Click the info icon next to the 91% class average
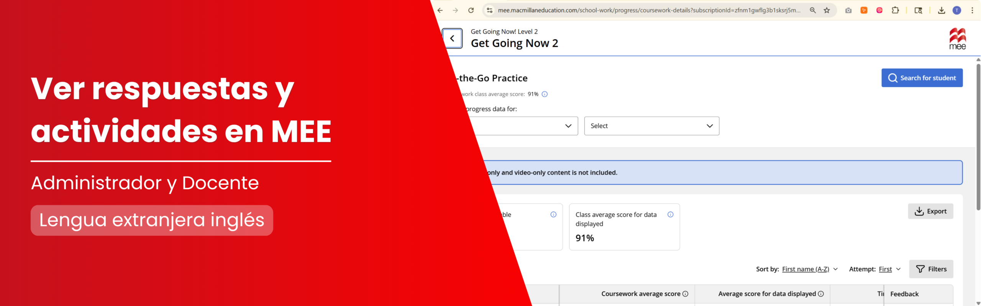The height and width of the screenshot is (306, 981). point(545,94)
